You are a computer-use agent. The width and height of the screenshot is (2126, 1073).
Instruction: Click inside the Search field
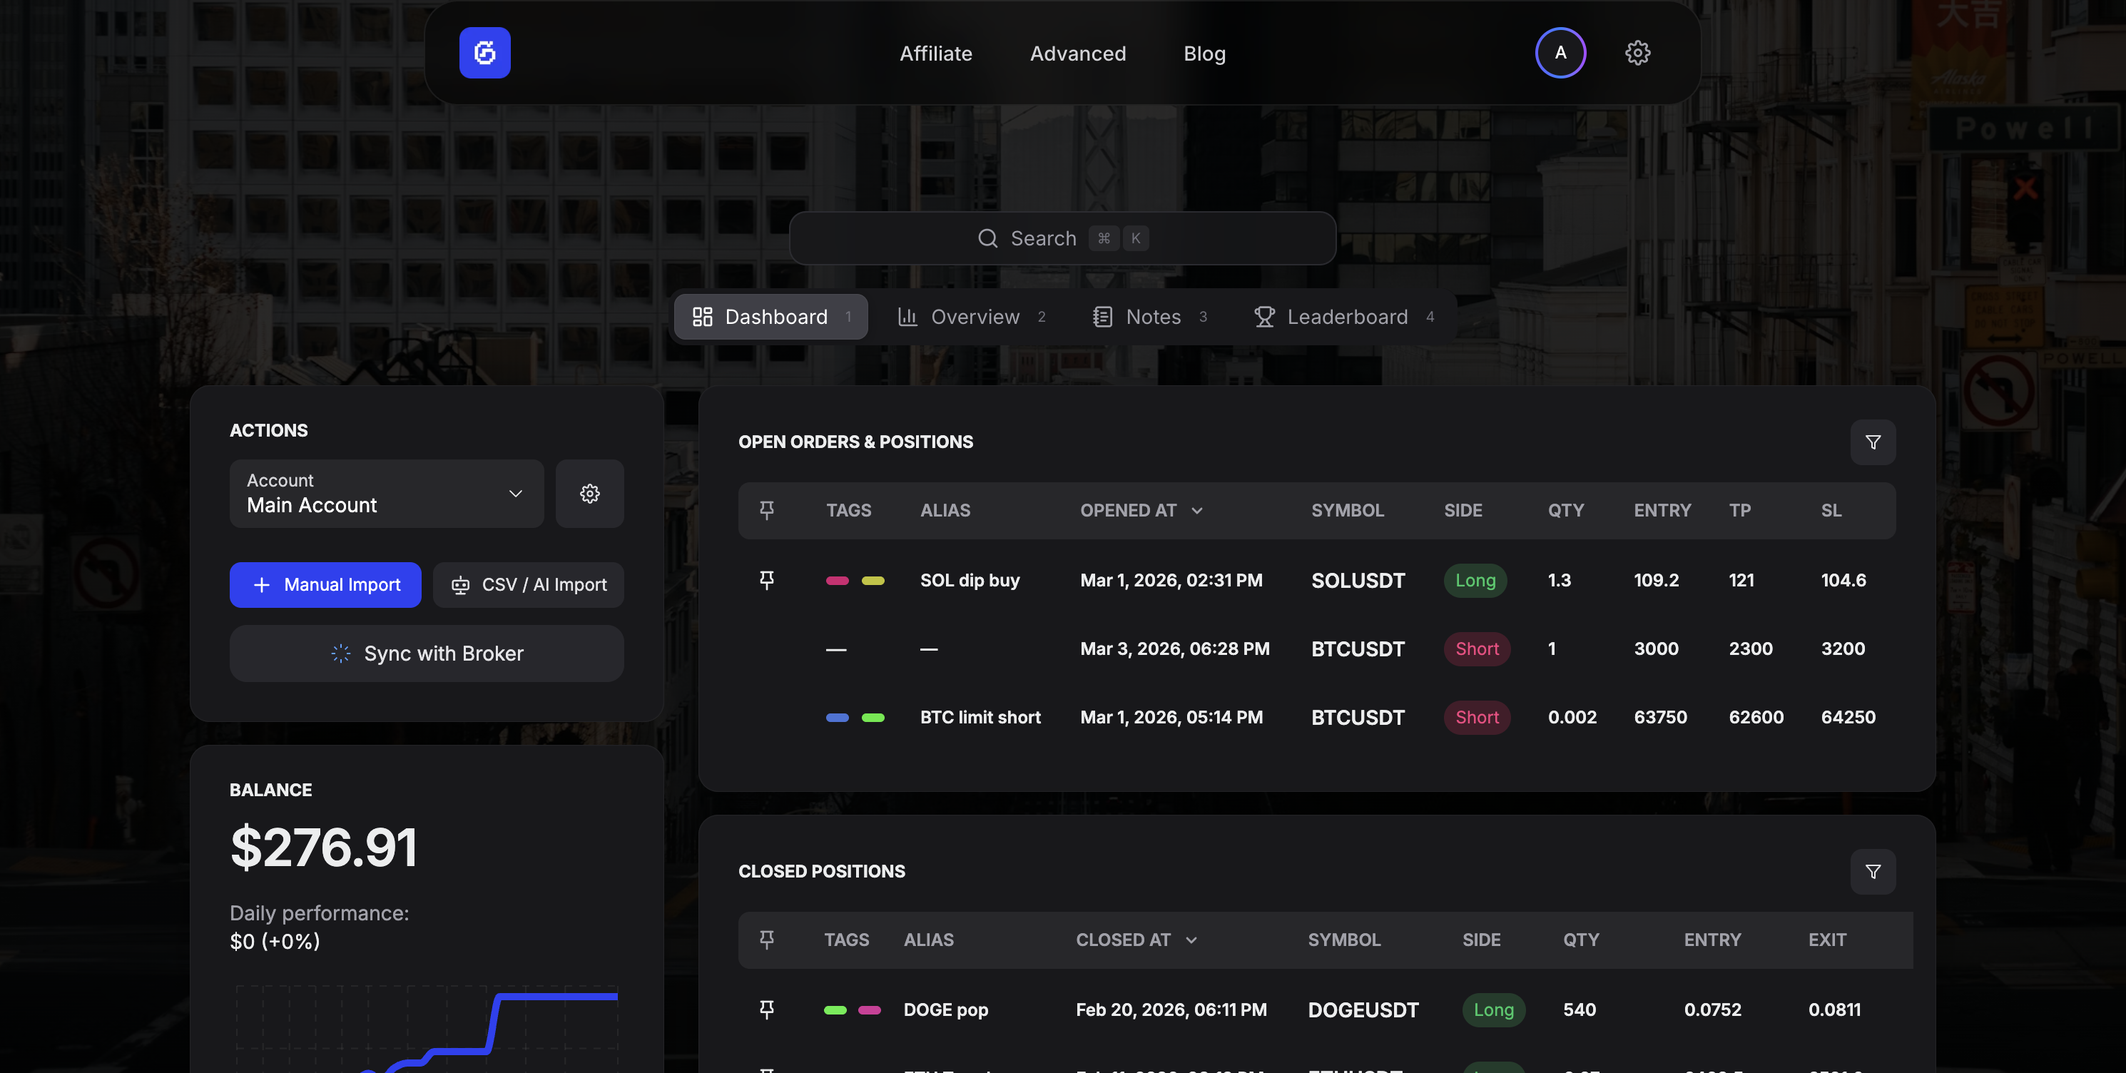point(1062,238)
